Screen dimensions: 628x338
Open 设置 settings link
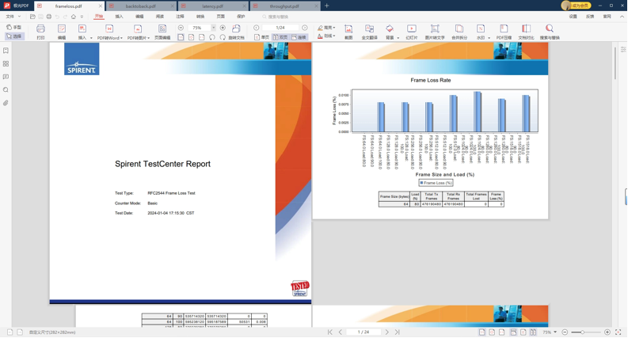tap(573, 17)
